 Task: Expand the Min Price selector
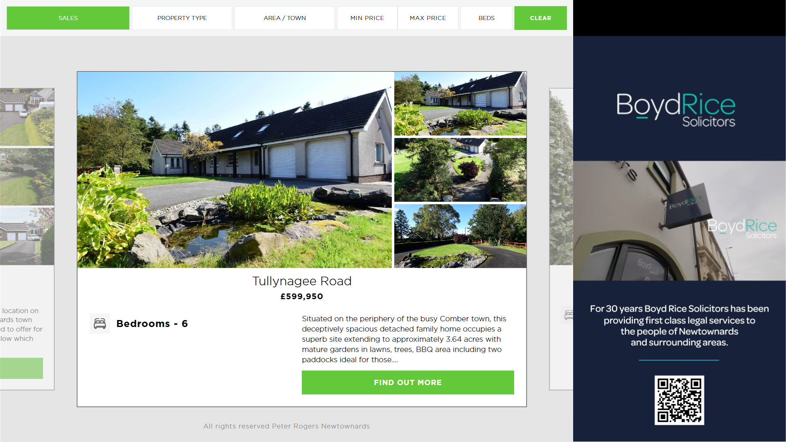pos(367,18)
